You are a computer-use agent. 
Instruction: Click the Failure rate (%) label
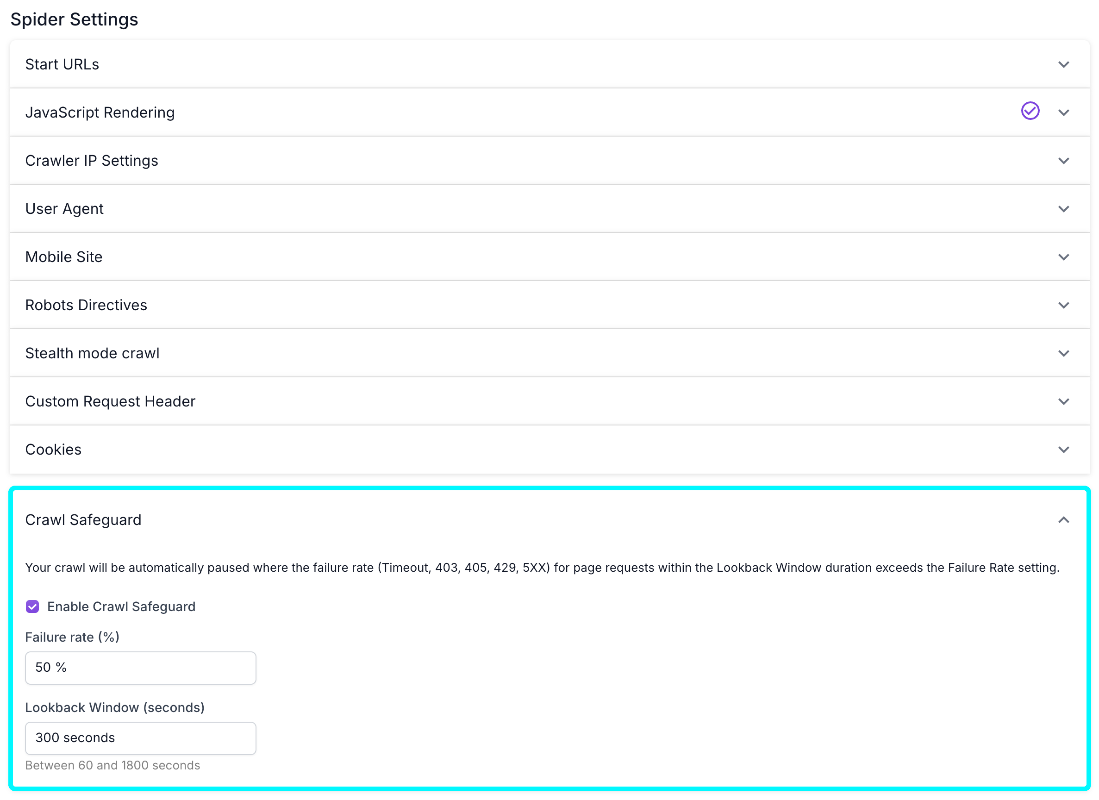coord(72,637)
